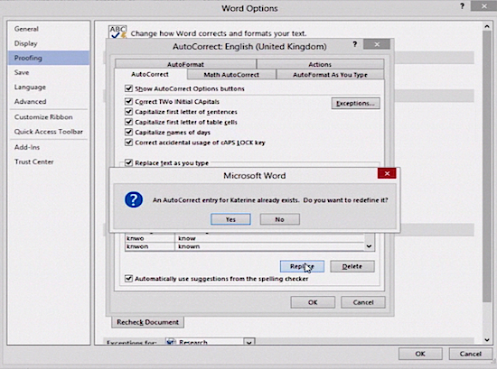This screenshot has height=369, width=497.
Task: Open General category in Word Options
Action: point(49,29)
